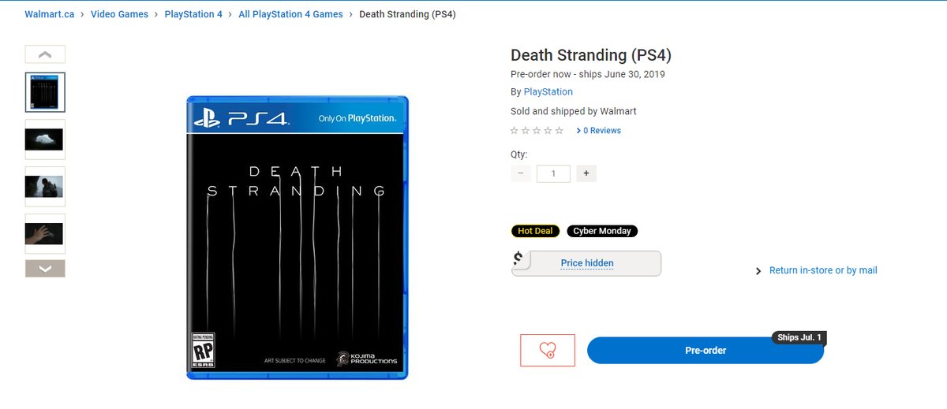Open the 0 Reviews link
This screenshot has height=409, width=947.
(601, 131)
